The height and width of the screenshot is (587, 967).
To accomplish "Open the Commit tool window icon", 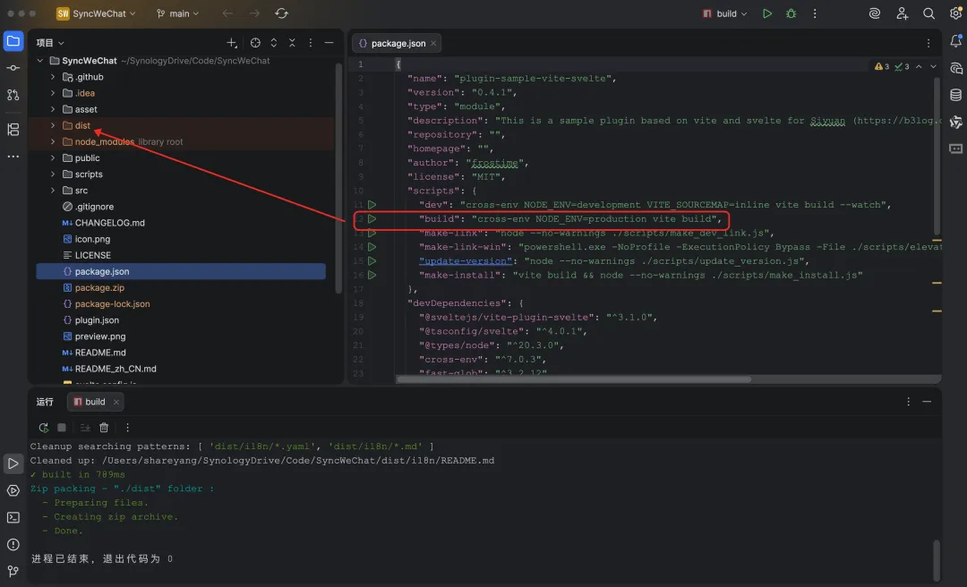I will 13,68.
